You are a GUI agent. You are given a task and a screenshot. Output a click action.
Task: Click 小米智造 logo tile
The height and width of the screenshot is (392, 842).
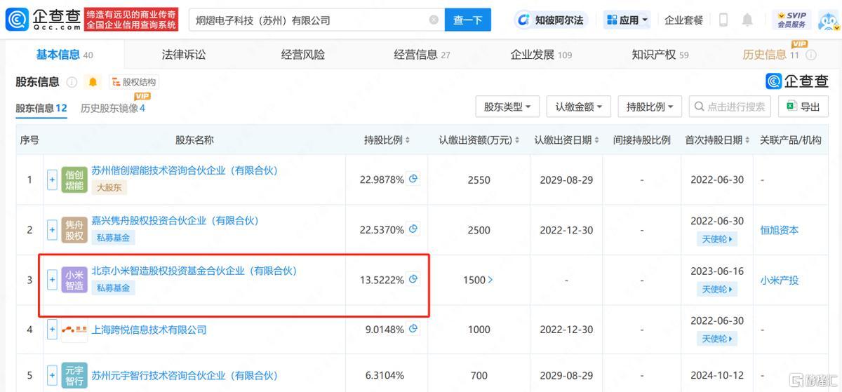[x=74, y=280]
